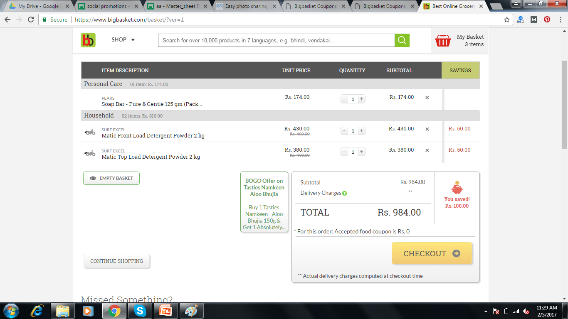The width and height of the screenshot is (568, 319).
Task: Open the BOGO Offer Tasties Namkeen box
Action: (264, 202)
